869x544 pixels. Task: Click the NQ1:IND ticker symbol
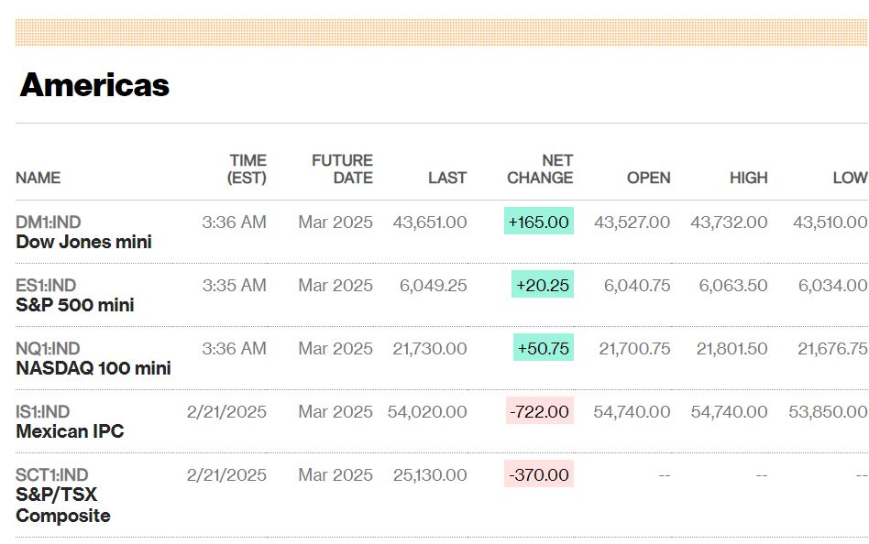click(x=48, y=348)
